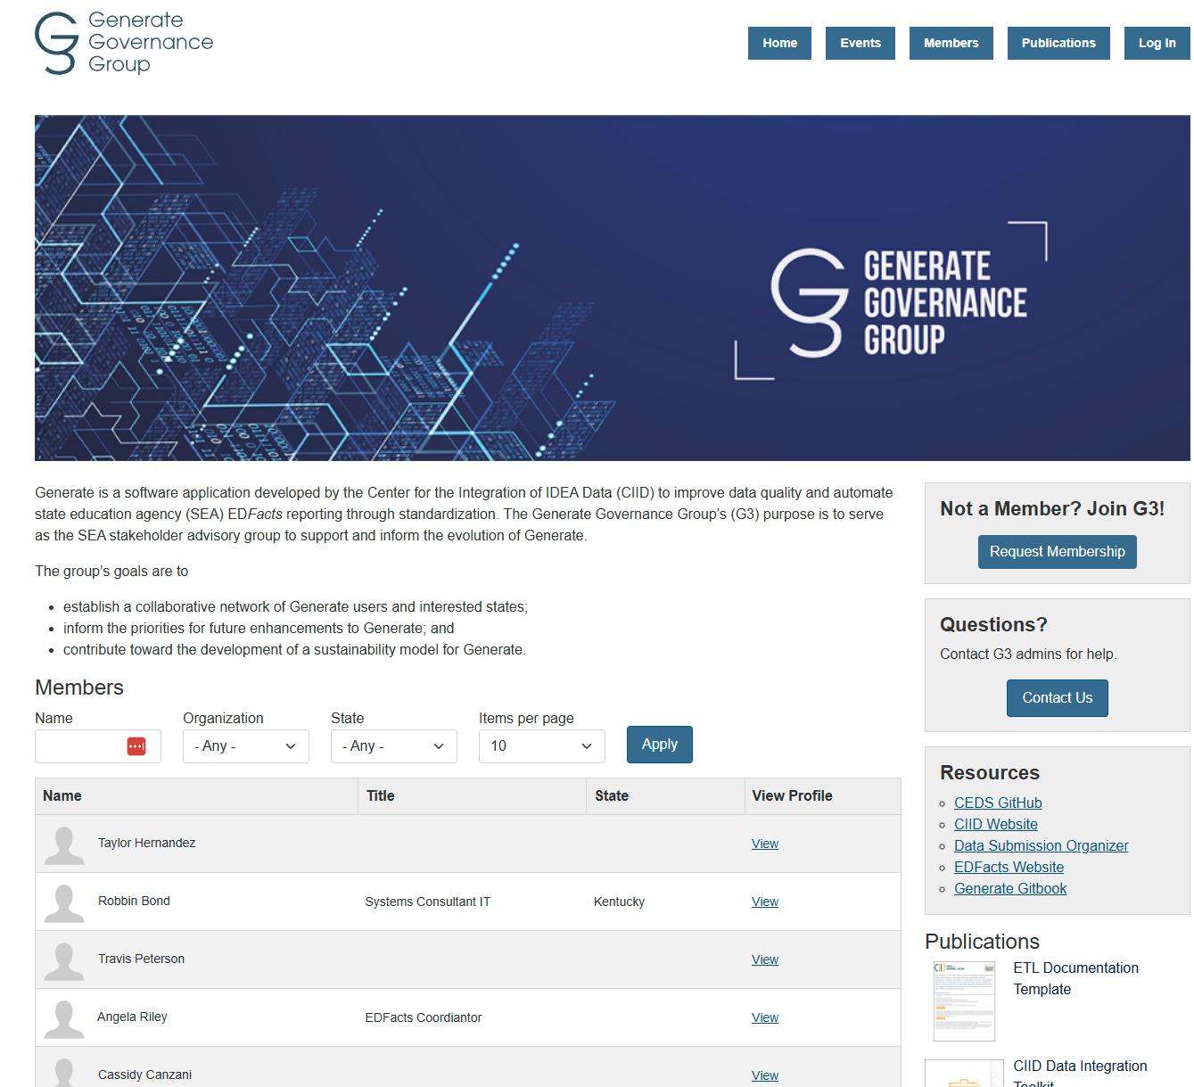Image resolution: width=1194 pixels, height=1087 pixels.
Task: Open the Generate Gitbook link
Action: point(1010,888)
